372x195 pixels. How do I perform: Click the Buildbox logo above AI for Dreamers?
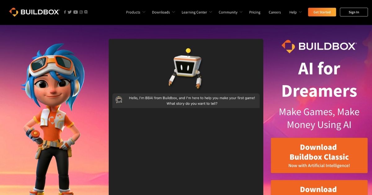coord(319,46)
